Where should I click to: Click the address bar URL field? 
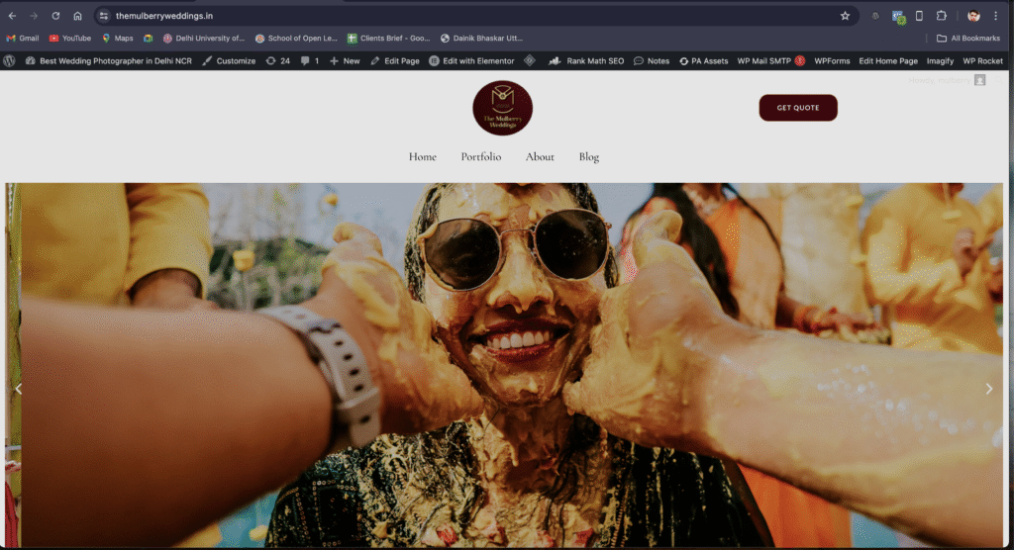click(446, 16)
